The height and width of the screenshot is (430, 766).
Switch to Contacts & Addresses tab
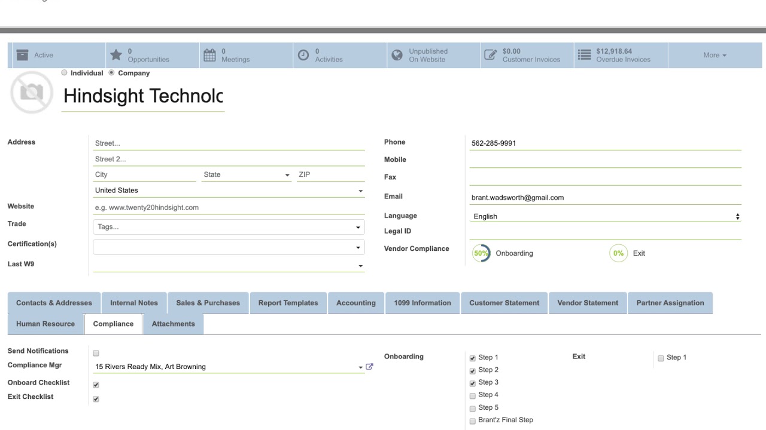54,303
